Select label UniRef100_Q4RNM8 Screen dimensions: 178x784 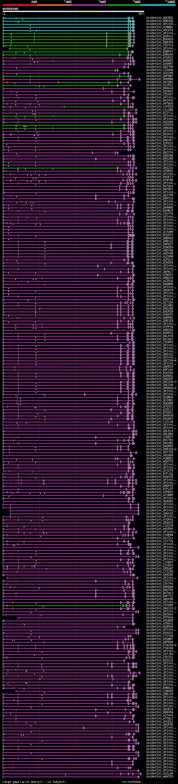(160, 208)
